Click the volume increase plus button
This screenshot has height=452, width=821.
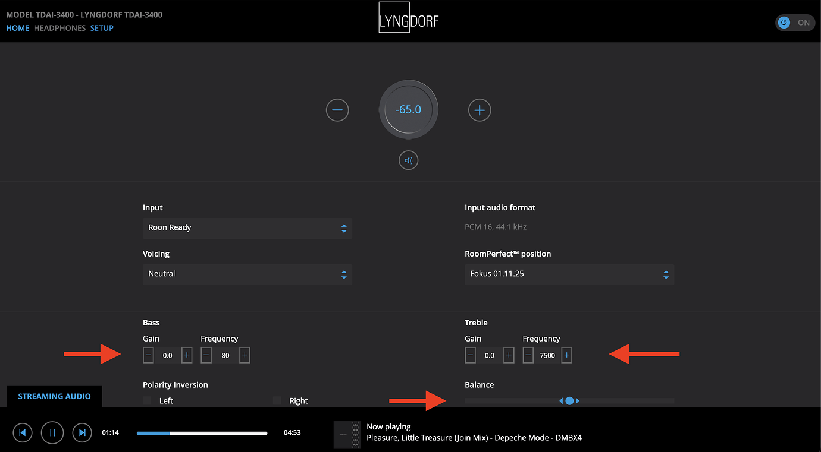[x=480, y=110]
